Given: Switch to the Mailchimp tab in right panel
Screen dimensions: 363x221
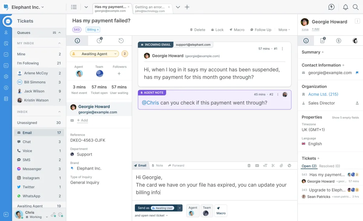Looking at the screenshot, I should (x=355, y=40).
